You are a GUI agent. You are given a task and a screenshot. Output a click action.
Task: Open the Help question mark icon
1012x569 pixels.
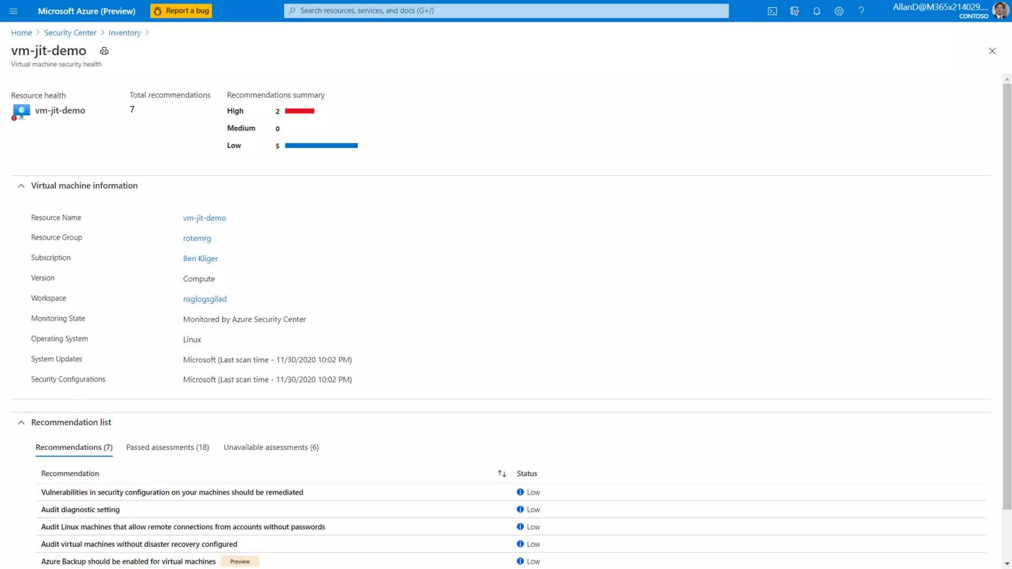coord(861,11)
